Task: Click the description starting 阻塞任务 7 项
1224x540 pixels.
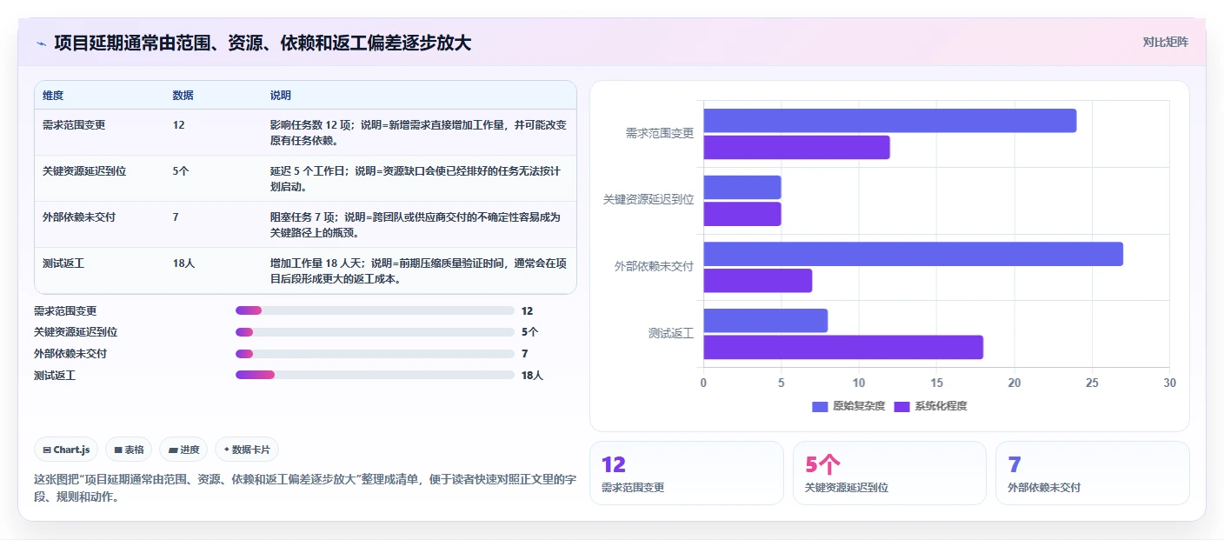Action: point(416,224)
